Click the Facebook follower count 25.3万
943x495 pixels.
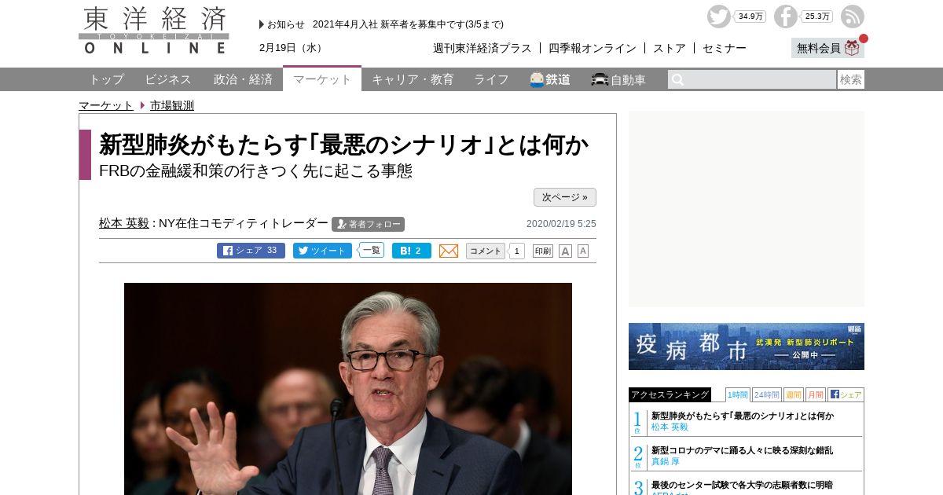pyautogui.click(x=816, y=16)
